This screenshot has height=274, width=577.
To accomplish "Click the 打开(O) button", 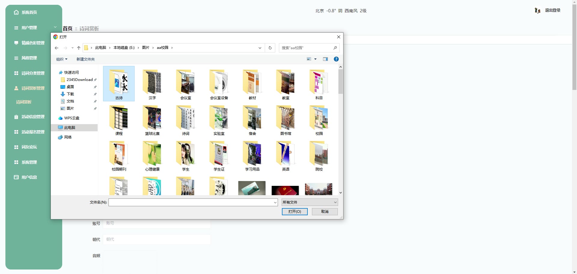I will 295,212.
